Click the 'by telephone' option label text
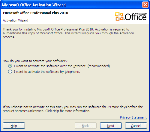Image resolution: width=150 pixels, height=132 pixels. 47,72
